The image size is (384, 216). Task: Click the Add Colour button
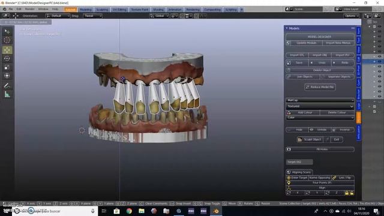coord(302,113)
